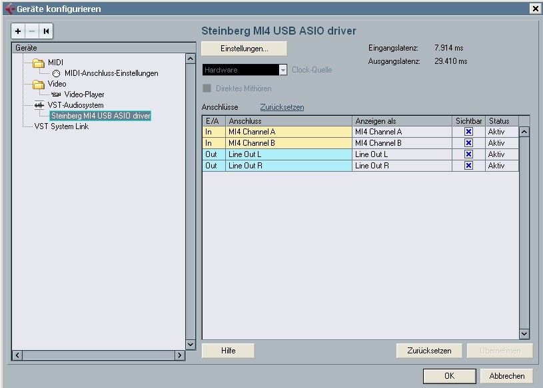This screenshot has height=388, width=543.
Task: Click the E/A column header
Action: (214, 121)
